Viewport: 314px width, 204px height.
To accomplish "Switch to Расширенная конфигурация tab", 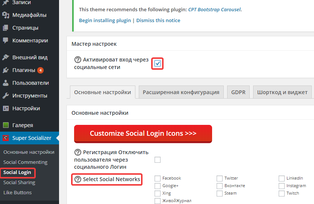I will point(181,92).
